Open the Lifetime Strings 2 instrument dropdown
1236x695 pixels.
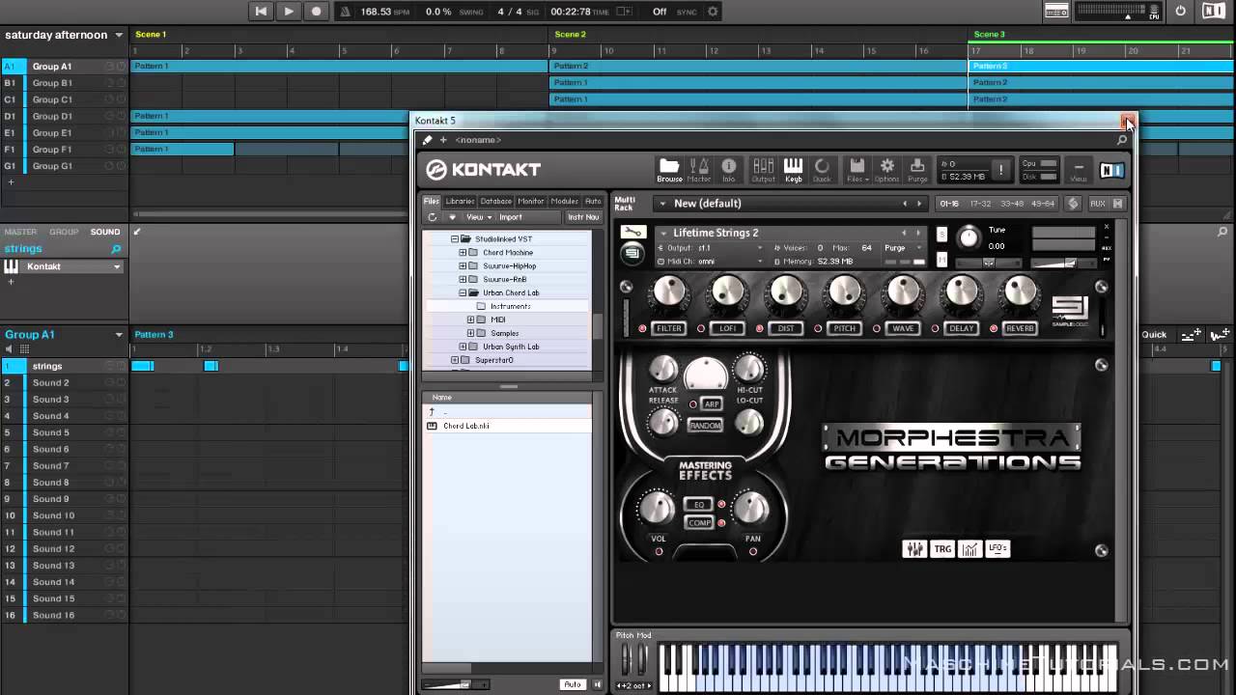(662, 233)
